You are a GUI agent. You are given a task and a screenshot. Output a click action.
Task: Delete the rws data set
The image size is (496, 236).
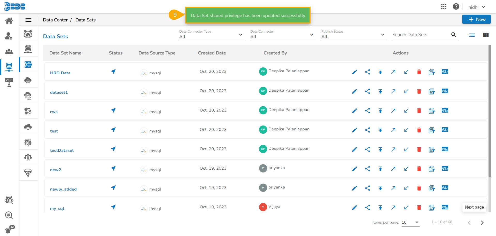419,111
